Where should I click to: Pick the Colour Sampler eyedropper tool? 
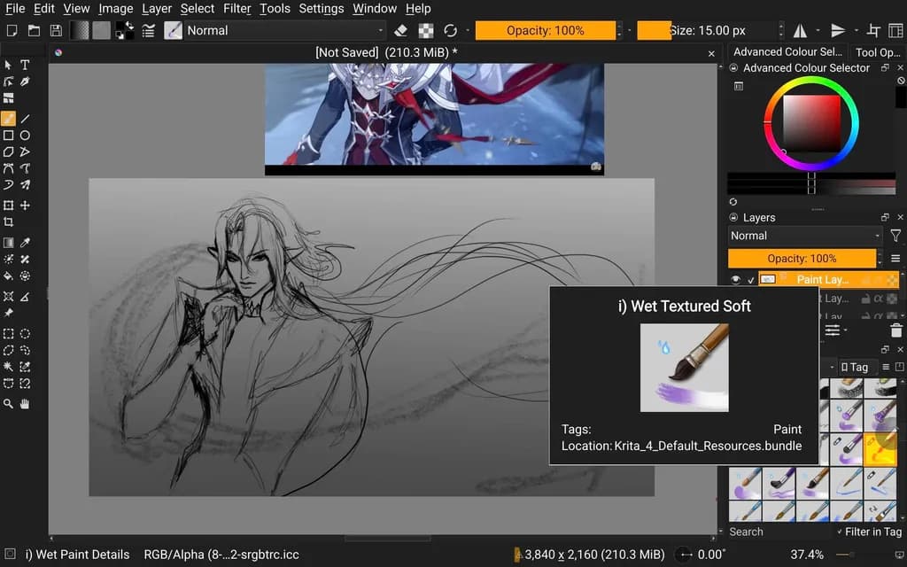pyautogui.click(x=25, y=243)
